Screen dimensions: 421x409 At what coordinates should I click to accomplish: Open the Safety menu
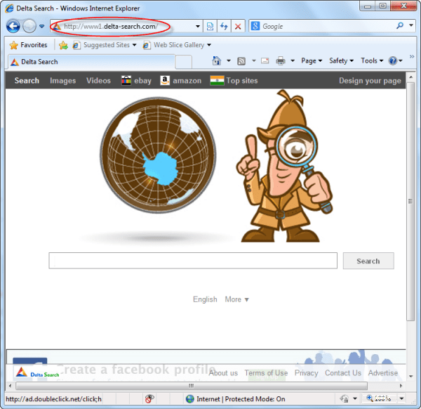coord(341,60)
